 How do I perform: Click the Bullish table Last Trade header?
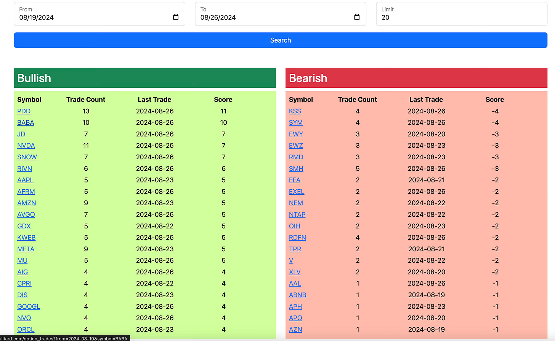coord(154,100)
